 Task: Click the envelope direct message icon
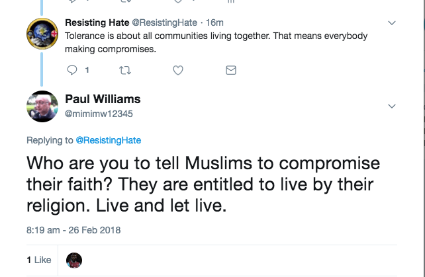[x=230, y=69]
